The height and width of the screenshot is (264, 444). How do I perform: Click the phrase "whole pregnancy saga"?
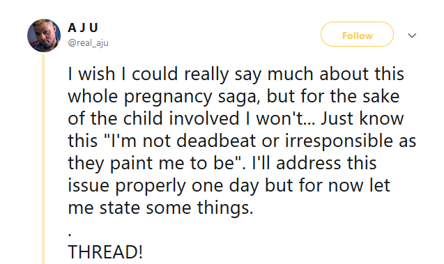point(163,97)
